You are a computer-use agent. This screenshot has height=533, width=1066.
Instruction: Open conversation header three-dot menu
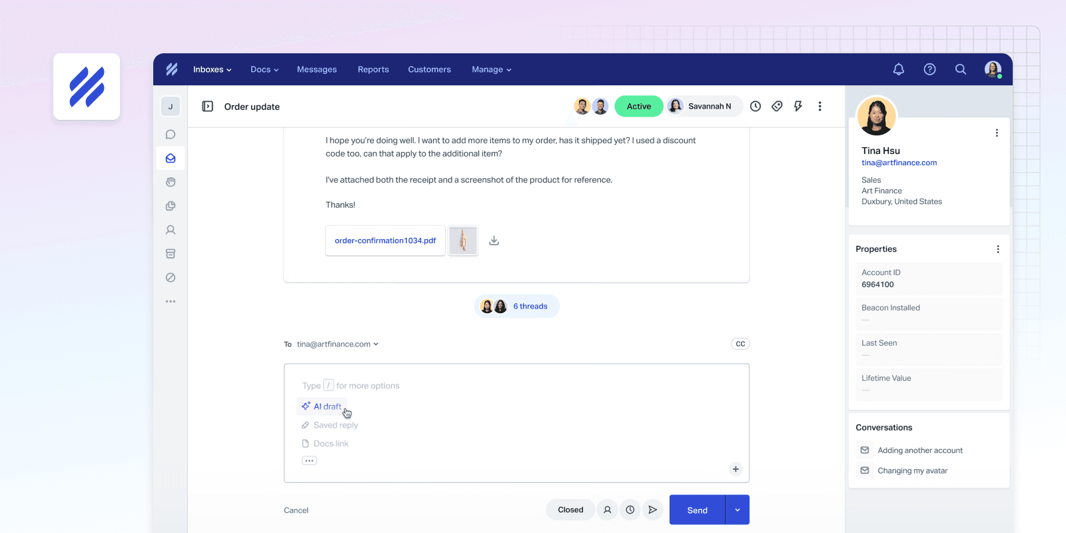[819, 107]
